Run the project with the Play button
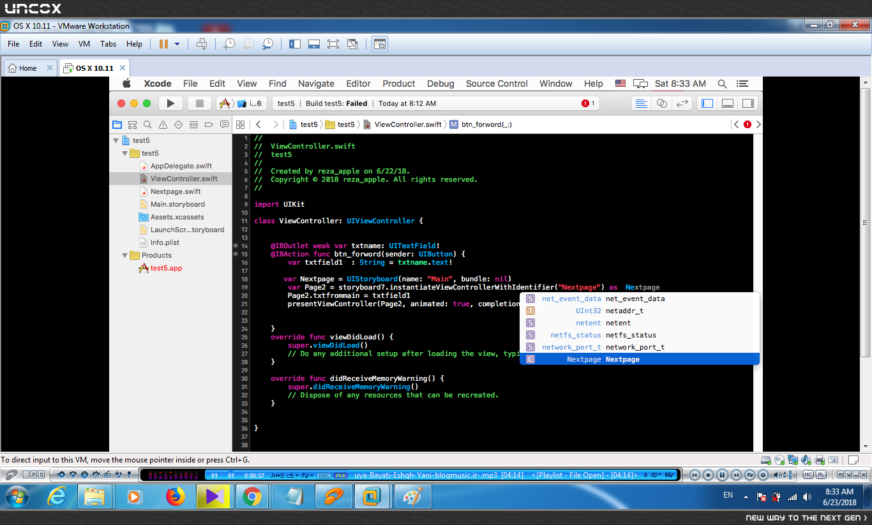 click(x=170, y=103)
